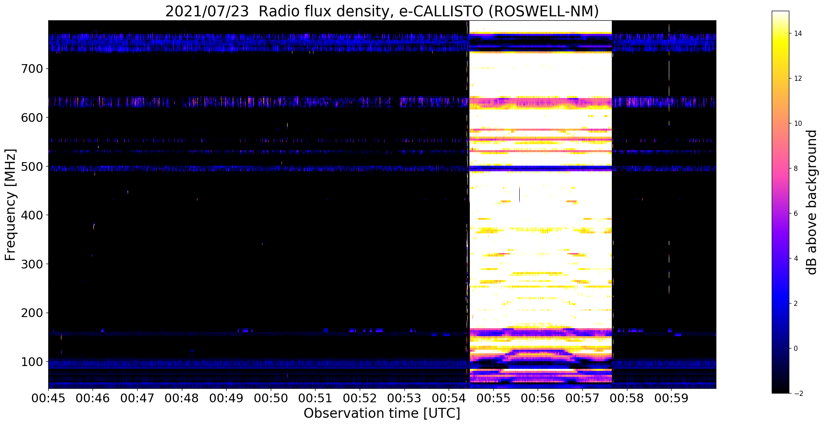Screen dimensions: 824x425
Task: Click the 500 frequency tick label
Action: point(31,166)
